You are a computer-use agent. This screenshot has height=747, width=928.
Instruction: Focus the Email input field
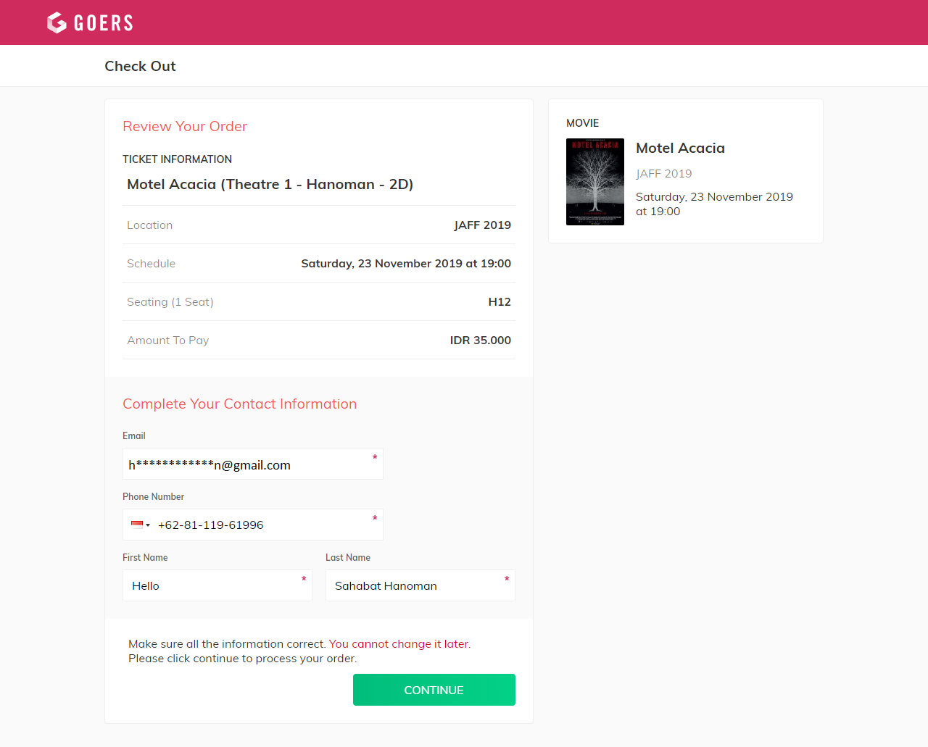click(246, 464)
